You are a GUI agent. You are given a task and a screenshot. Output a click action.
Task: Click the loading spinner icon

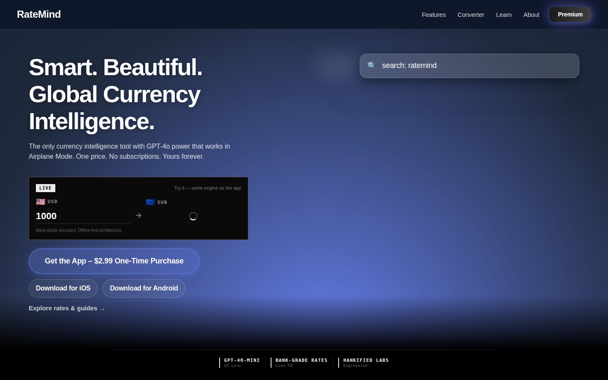(x=193, y=216)
